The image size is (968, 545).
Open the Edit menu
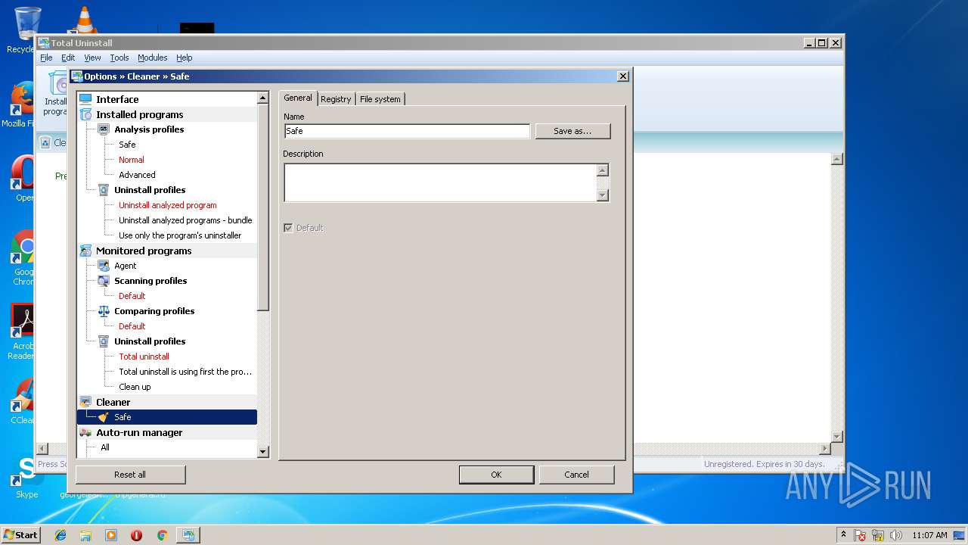68,58
